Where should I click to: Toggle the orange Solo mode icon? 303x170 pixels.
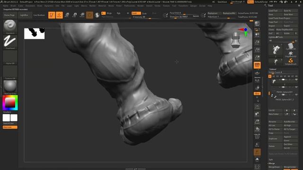pos(257,152)
